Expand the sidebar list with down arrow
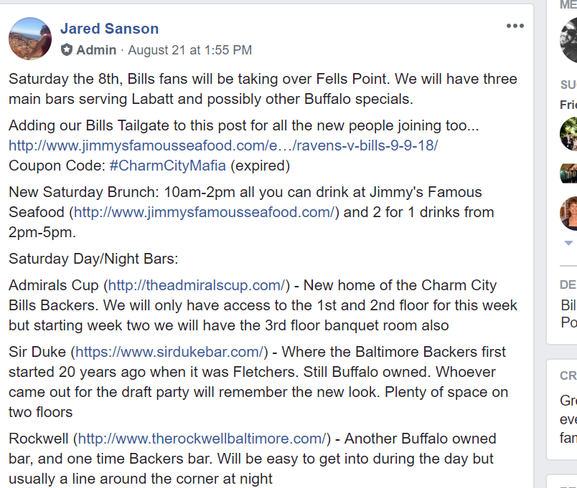The image size is (577, 488). (568, 243)
